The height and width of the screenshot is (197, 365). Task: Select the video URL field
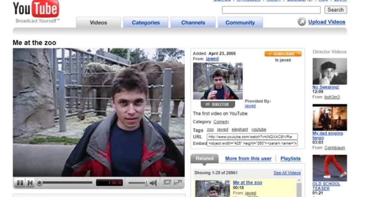click(x=252, y=137)
